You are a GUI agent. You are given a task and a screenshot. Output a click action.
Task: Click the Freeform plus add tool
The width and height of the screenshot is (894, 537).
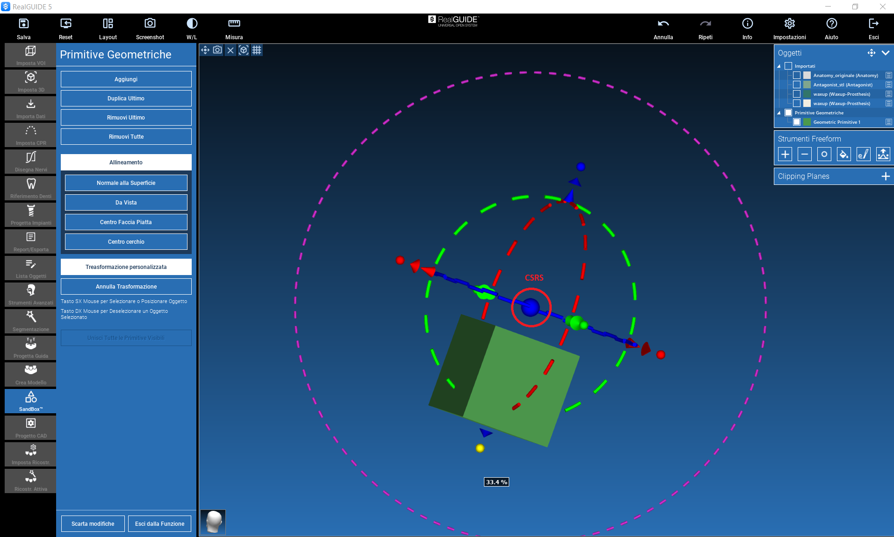point(785,154)
